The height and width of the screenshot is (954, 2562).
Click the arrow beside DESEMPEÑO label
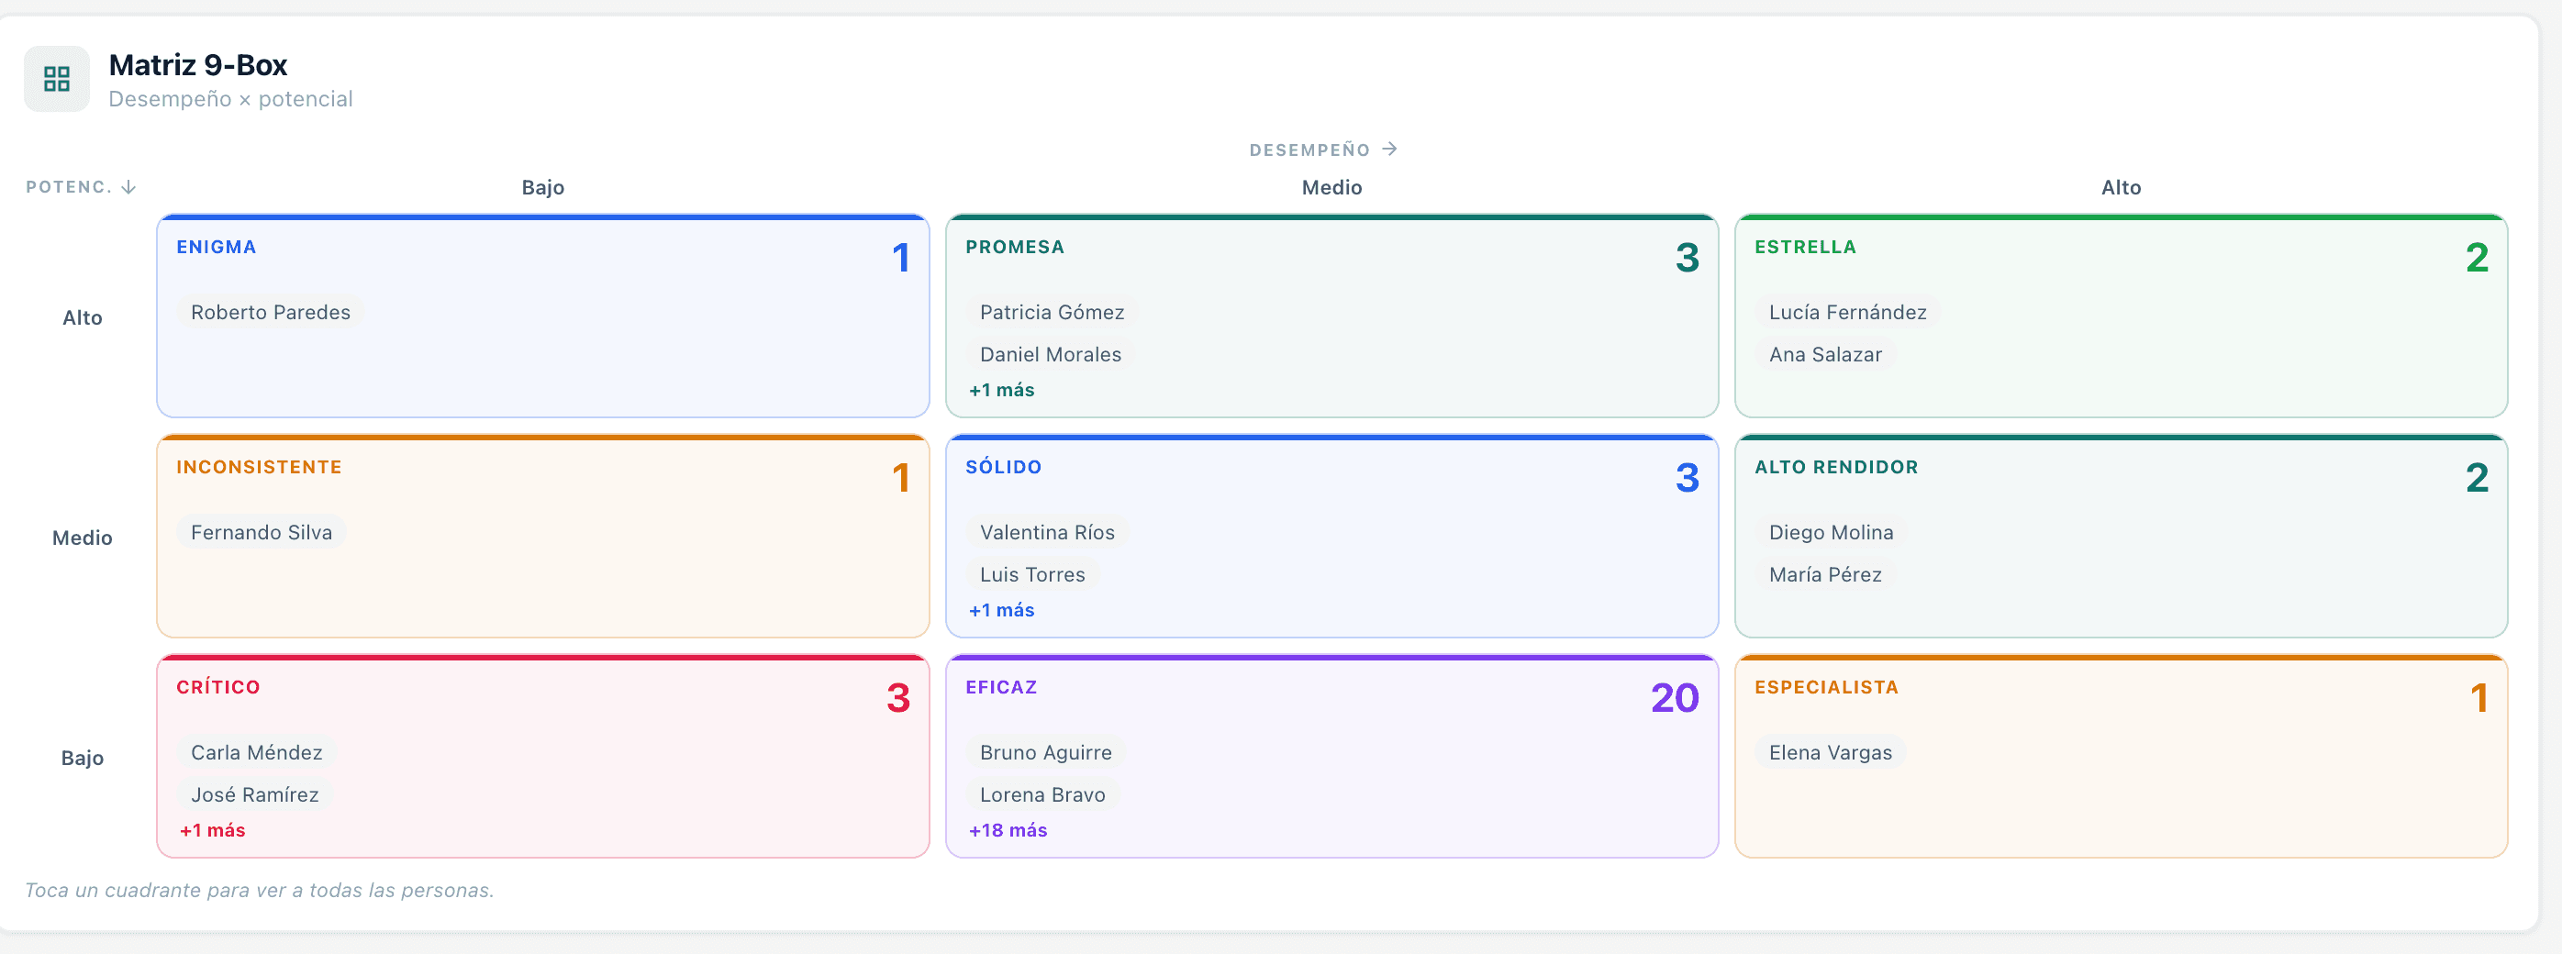pyautogui.click(x=1390, y=149)
